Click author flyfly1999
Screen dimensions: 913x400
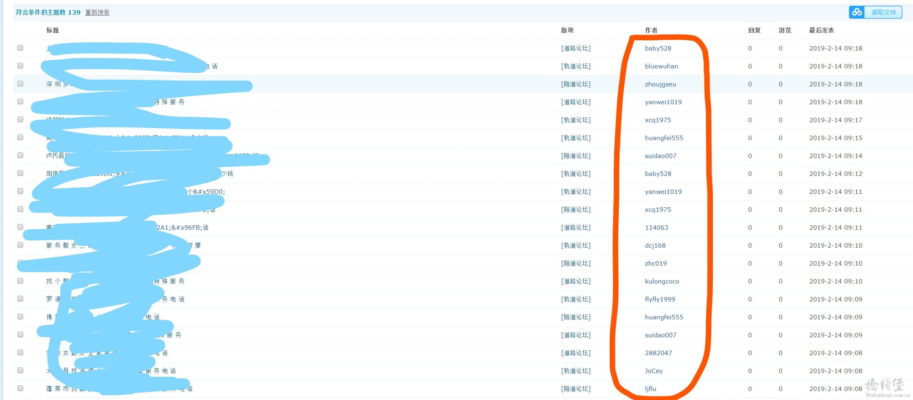click(x=660, y=299)
